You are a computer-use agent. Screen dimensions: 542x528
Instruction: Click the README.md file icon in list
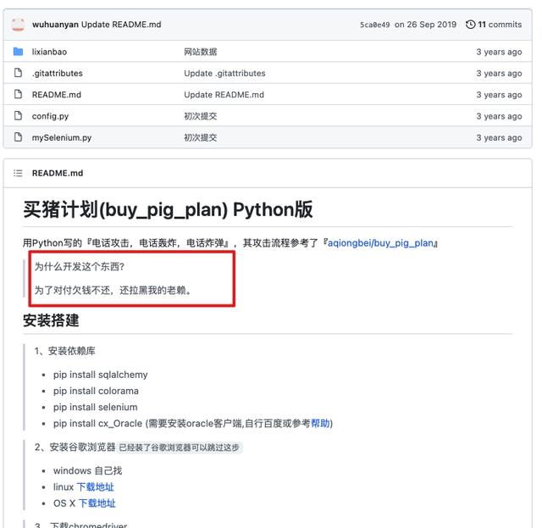click(x=18, y=94)
